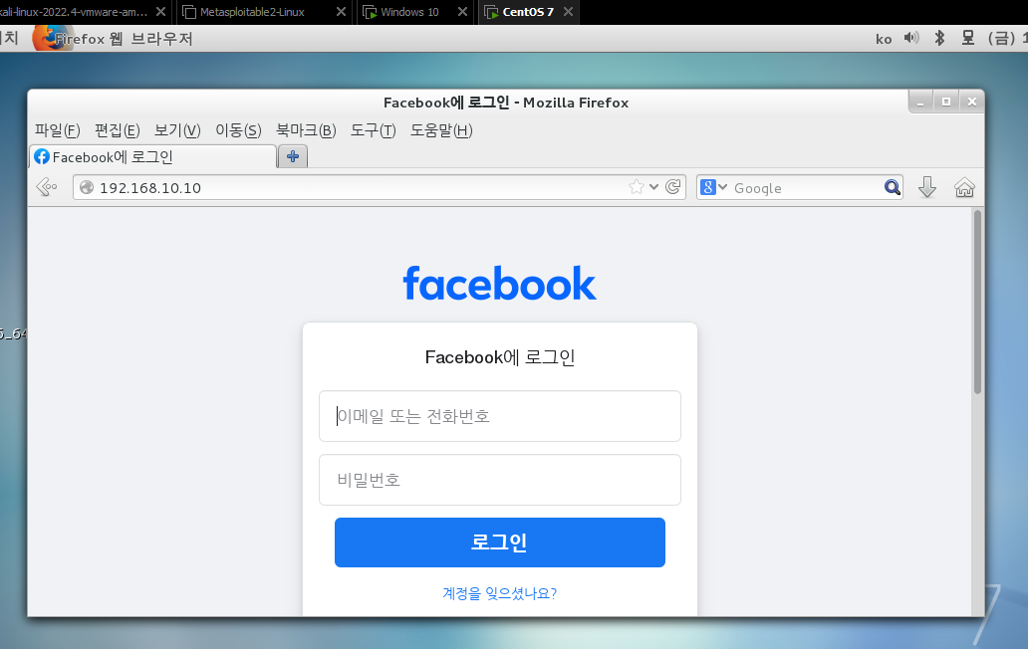Reload the page with refresh icon
Image resolution: width=1028 pixels, height=649 pixels.
pos(672,187)
